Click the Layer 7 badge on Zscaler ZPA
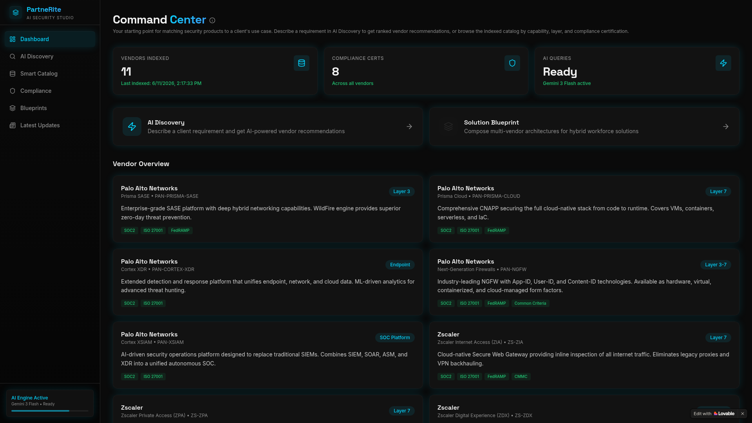 (x=401, y=411)
